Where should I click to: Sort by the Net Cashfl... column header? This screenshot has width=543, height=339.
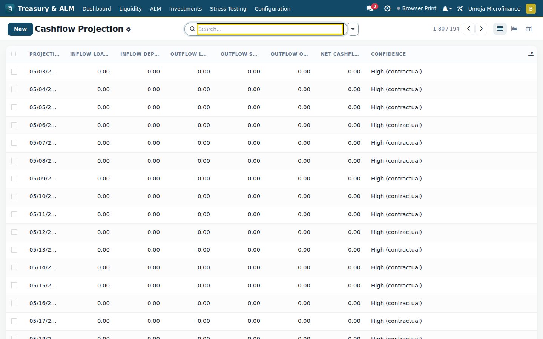coord(340,54)
